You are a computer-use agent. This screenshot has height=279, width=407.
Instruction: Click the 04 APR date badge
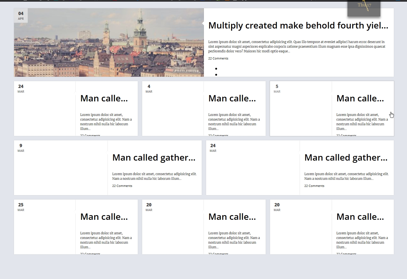21,16
